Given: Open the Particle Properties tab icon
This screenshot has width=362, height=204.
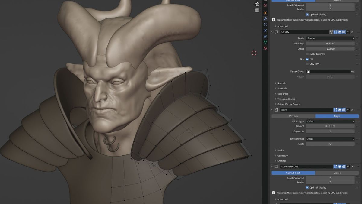Looking at the screenshot, I should point(265,25).
